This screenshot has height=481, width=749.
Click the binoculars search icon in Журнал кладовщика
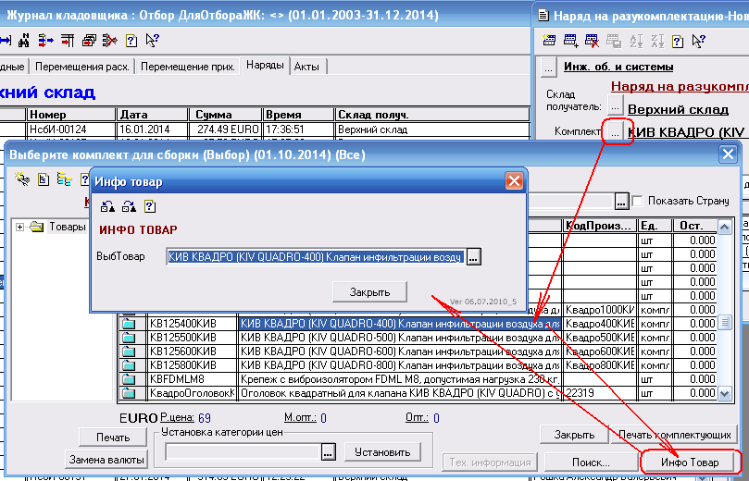coord(24,41)
